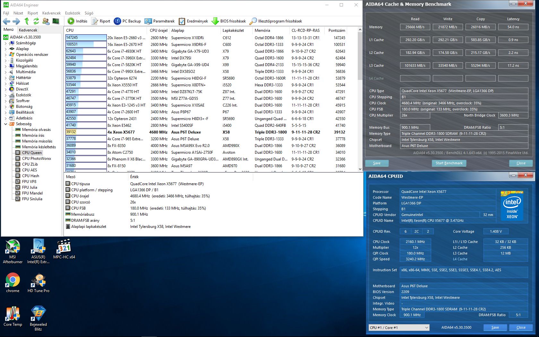This screenshot has height=337, width=539.
Task: Select the Core Temp desktop icon
Action: pyautogui.click(x=13, y=316)
